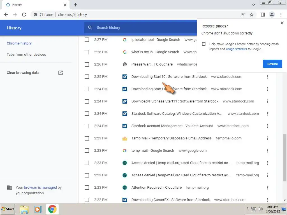The height and width of the screenshot is (215, 287).
Task: Go back using the browser back arrow
Action: [6, 15]
